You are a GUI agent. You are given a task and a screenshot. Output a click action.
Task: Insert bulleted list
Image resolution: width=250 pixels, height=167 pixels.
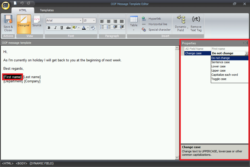(102, 27)
